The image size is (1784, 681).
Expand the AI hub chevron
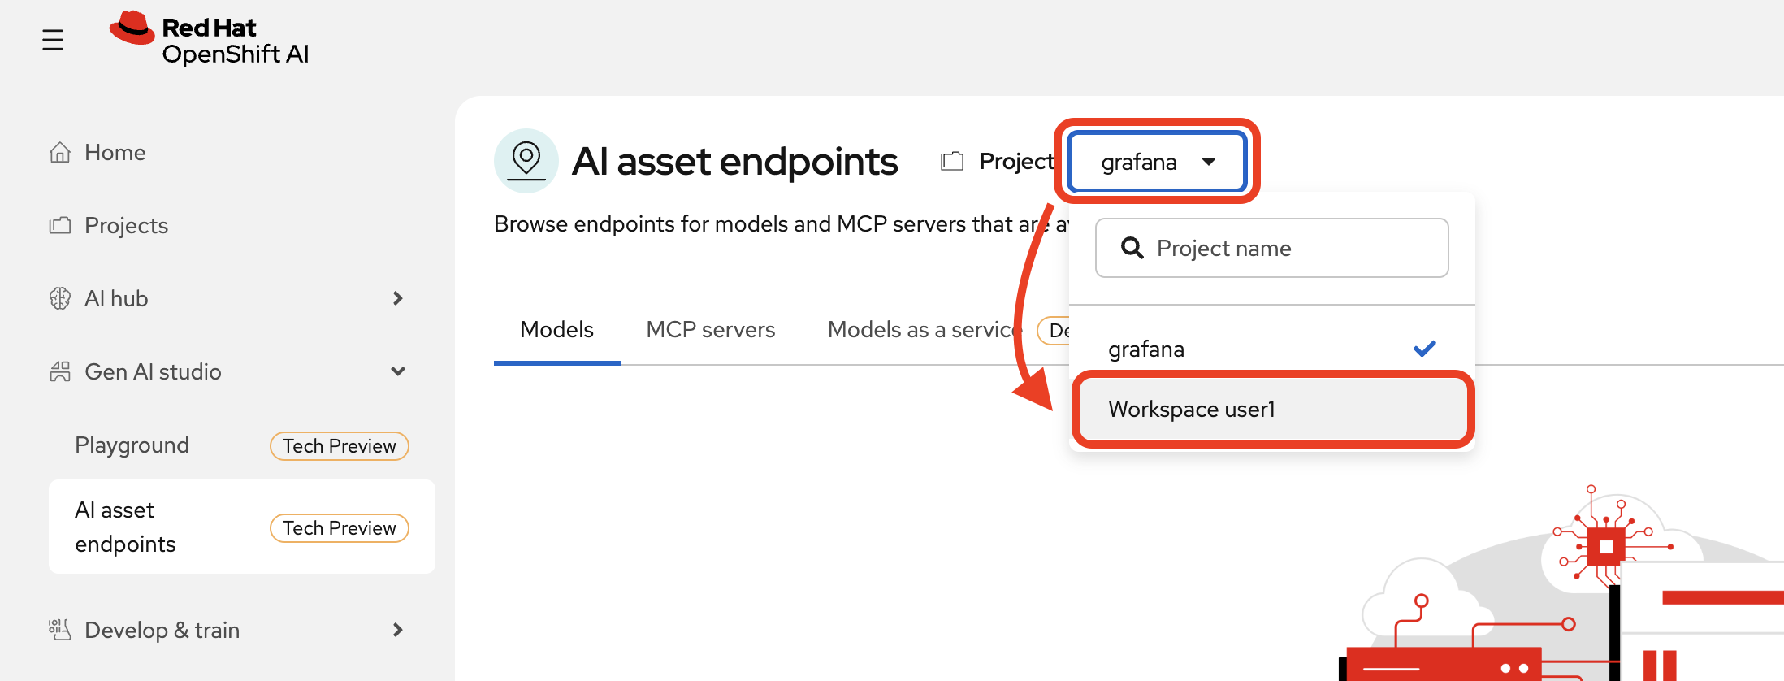click(x=398, y=298)
